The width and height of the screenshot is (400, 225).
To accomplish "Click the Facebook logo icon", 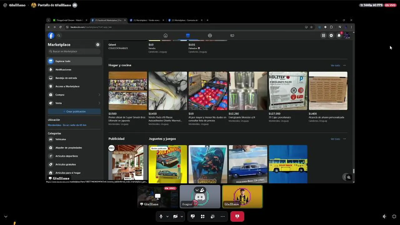I will [x=51, y=35].
